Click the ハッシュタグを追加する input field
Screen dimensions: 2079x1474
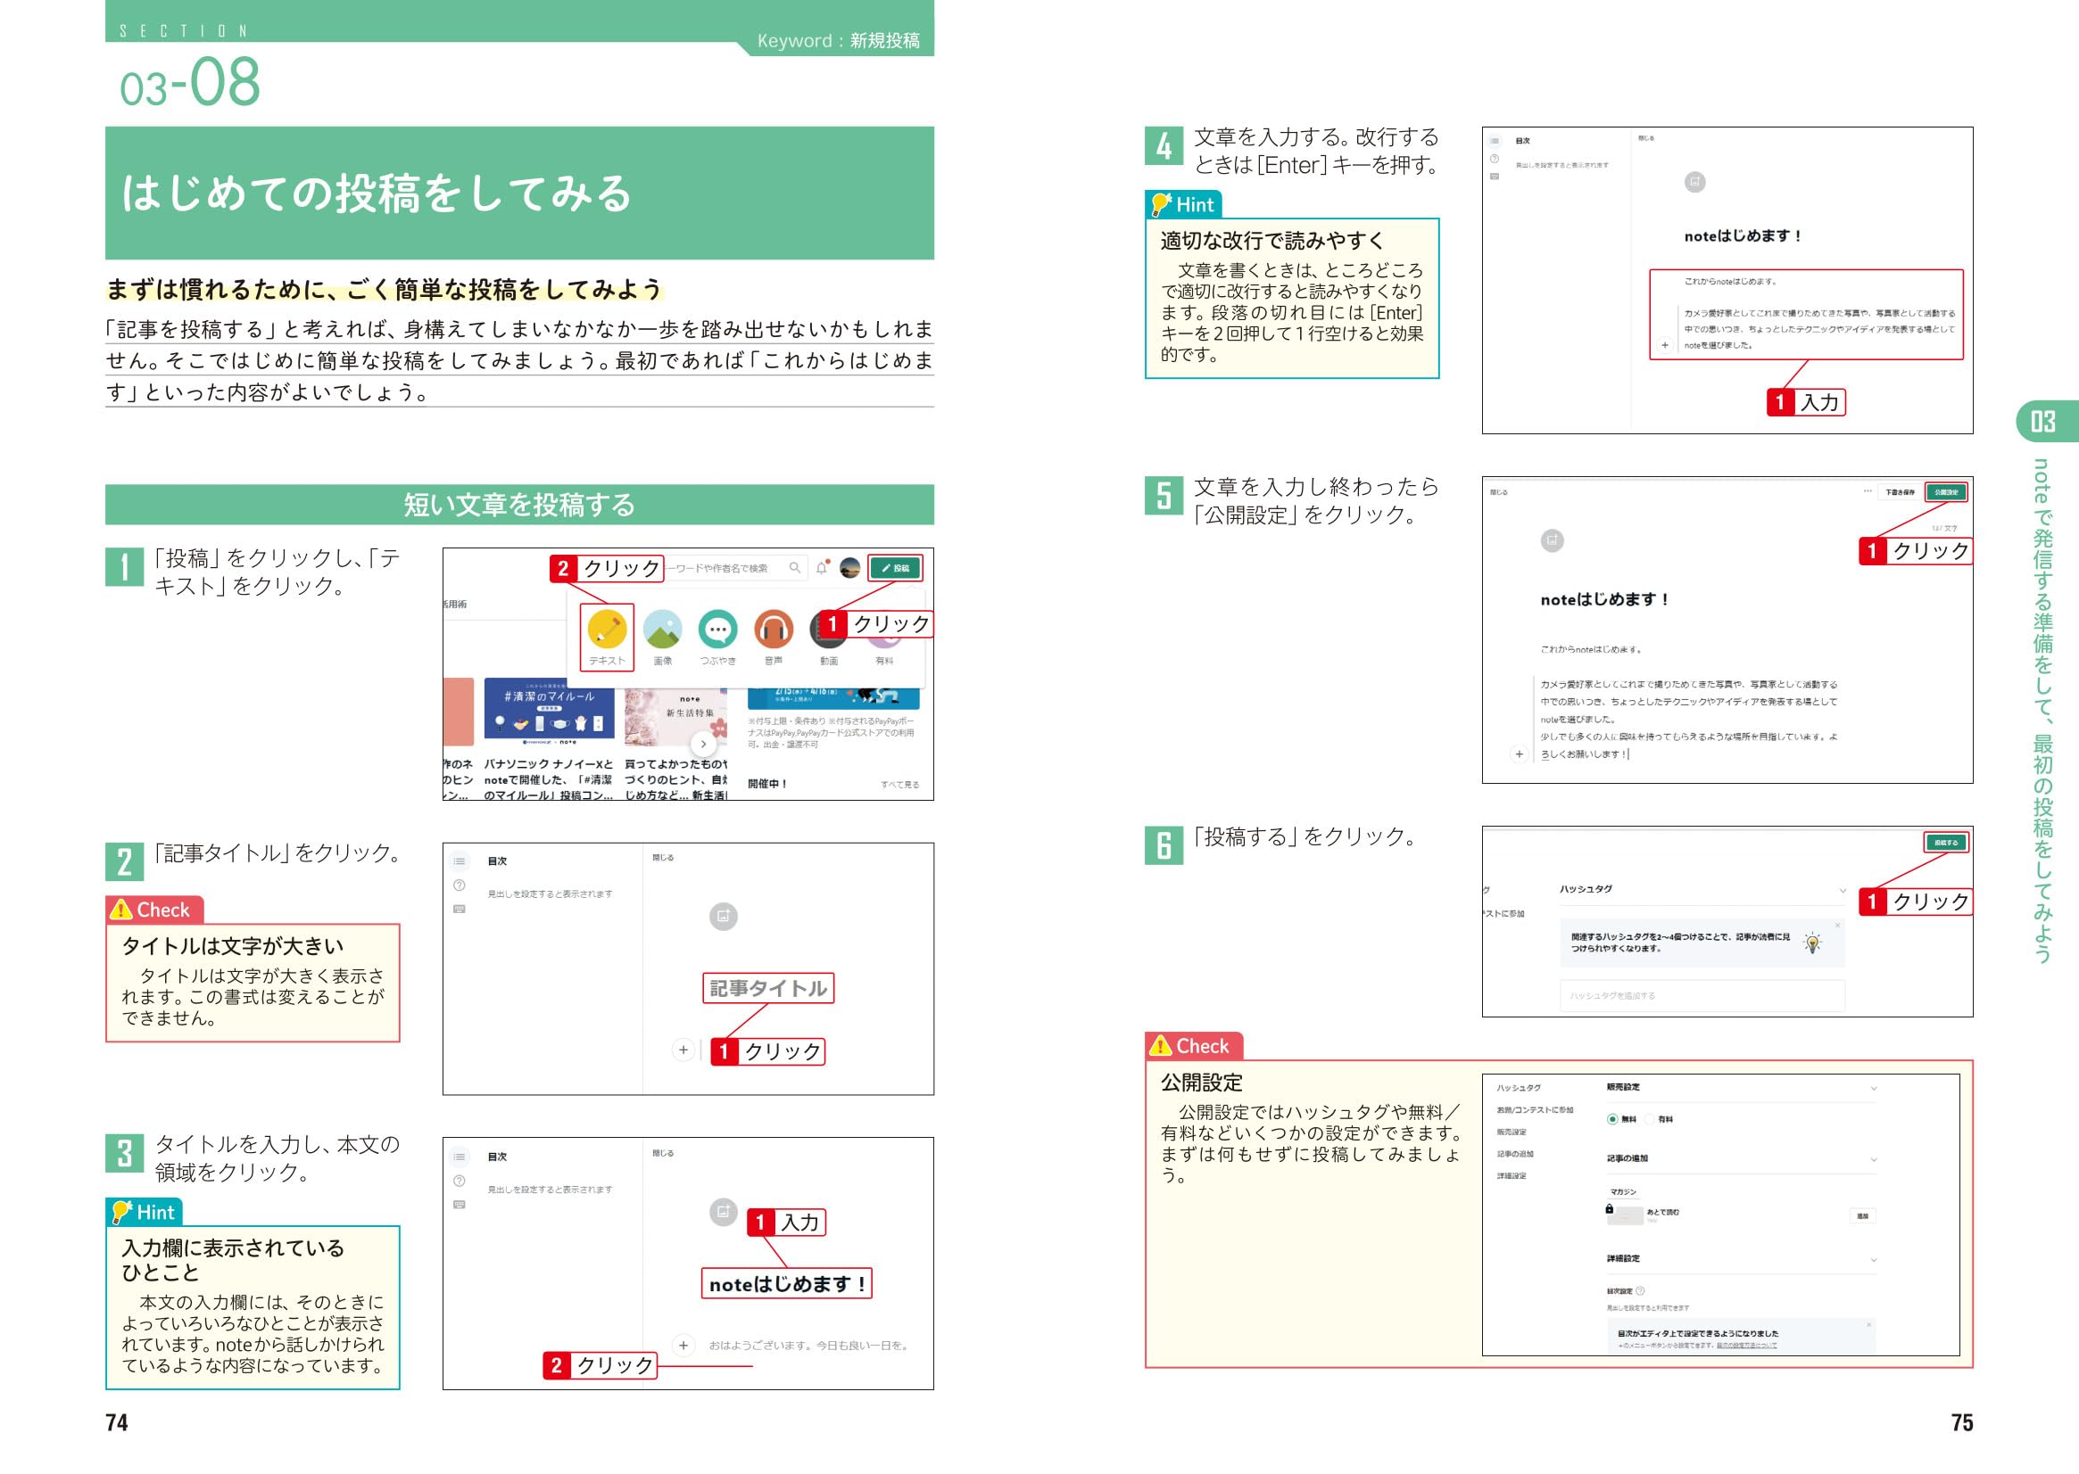click(1702, 996)
